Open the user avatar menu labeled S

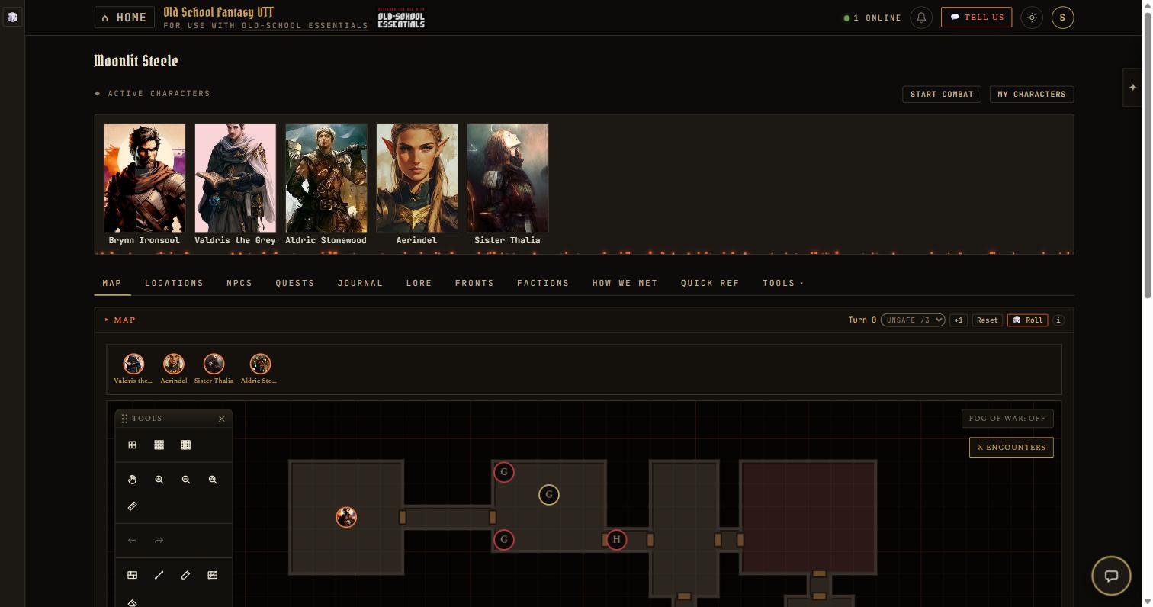pyautogui.click(x=1062, y=18)
